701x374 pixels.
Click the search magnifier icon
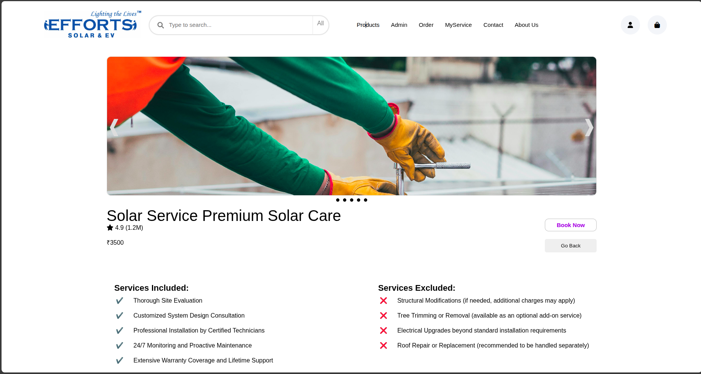tap(161, 25)
